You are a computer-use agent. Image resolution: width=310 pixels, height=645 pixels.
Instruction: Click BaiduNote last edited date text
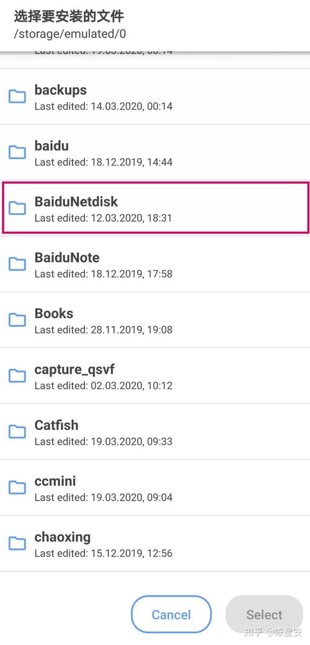coord(104,273)
